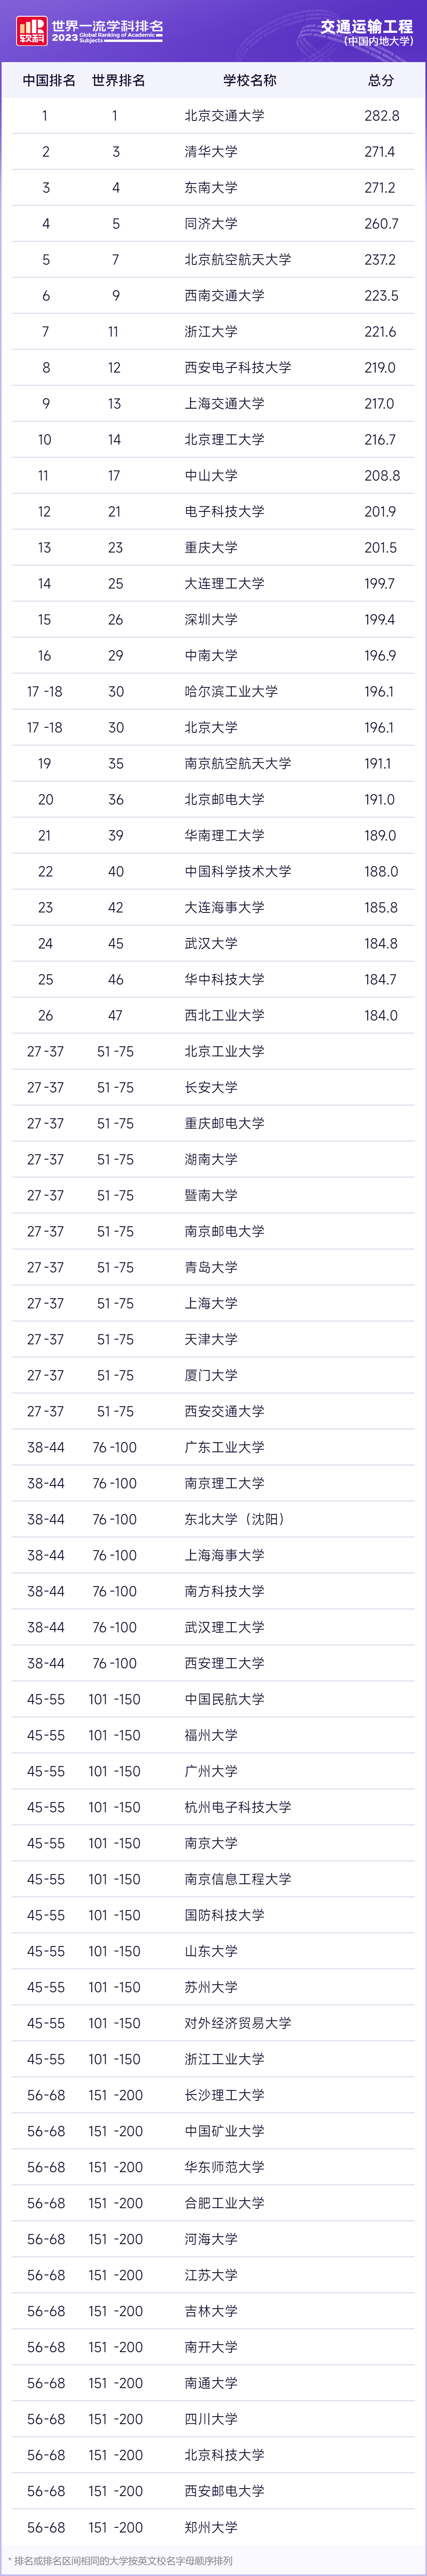Viewport: 427px width, 2576px height.
Task: Open the 同济大学 entry
Action: [x=211, y=224]
